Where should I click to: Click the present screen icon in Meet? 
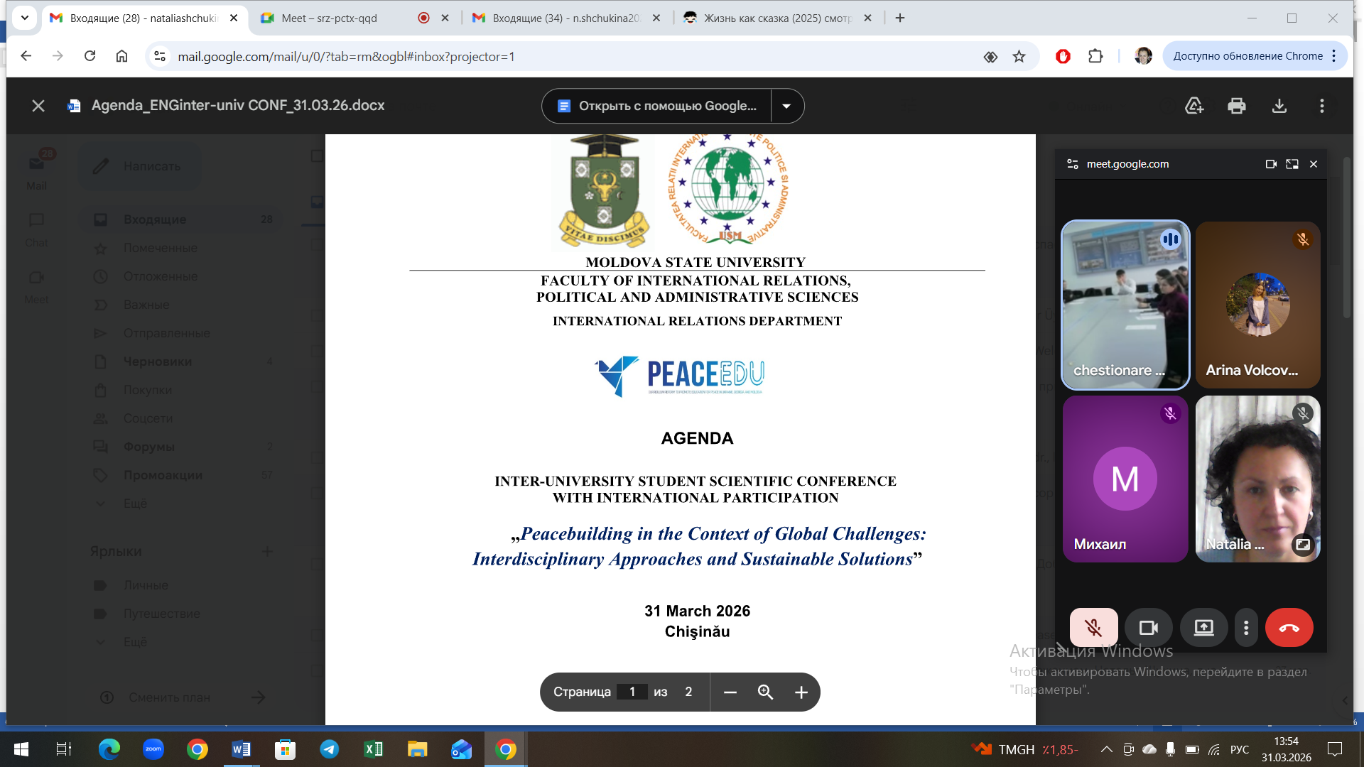click(1203, 628)
